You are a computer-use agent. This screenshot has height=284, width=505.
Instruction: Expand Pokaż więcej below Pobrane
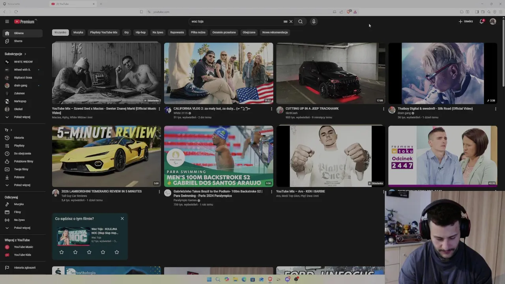point(22,185)
